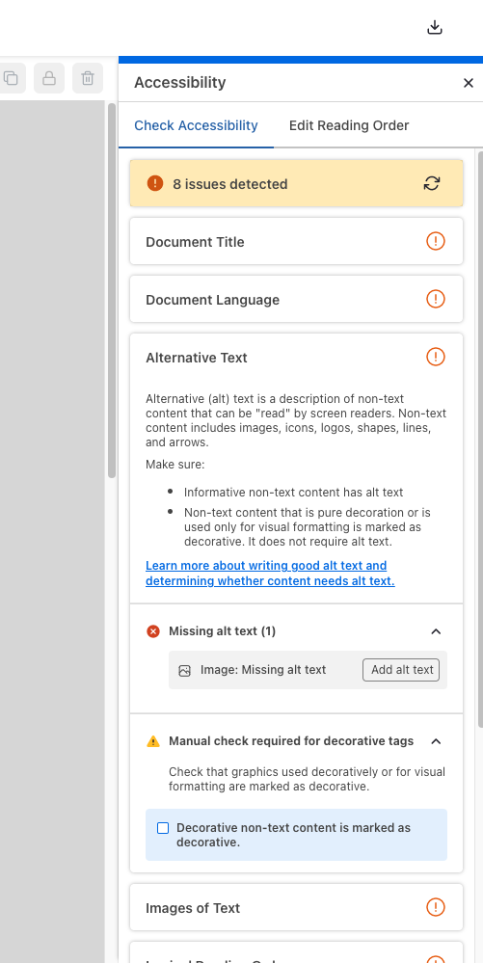The image size is (483, 963).
Task: Click the trash delete icon
Action: tap(88, 78)
